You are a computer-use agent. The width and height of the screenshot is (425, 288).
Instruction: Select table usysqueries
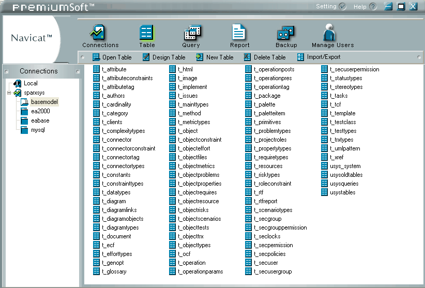344,184
